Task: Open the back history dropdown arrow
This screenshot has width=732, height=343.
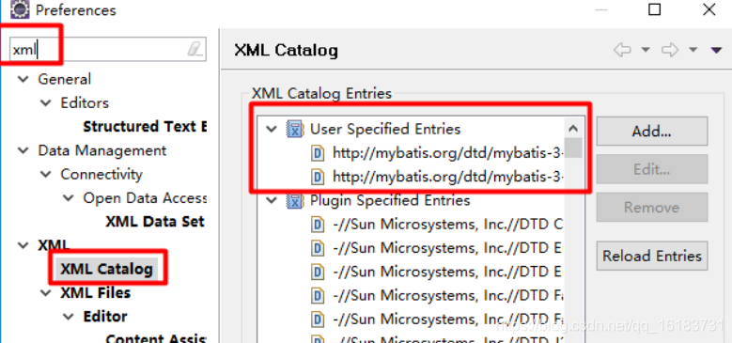Action: 646,50
